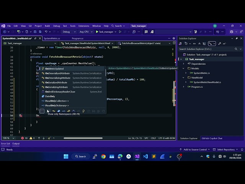Select OnMetricUpdated completion item
This screenshot has width=245, height=184.
tap(72, 69)
